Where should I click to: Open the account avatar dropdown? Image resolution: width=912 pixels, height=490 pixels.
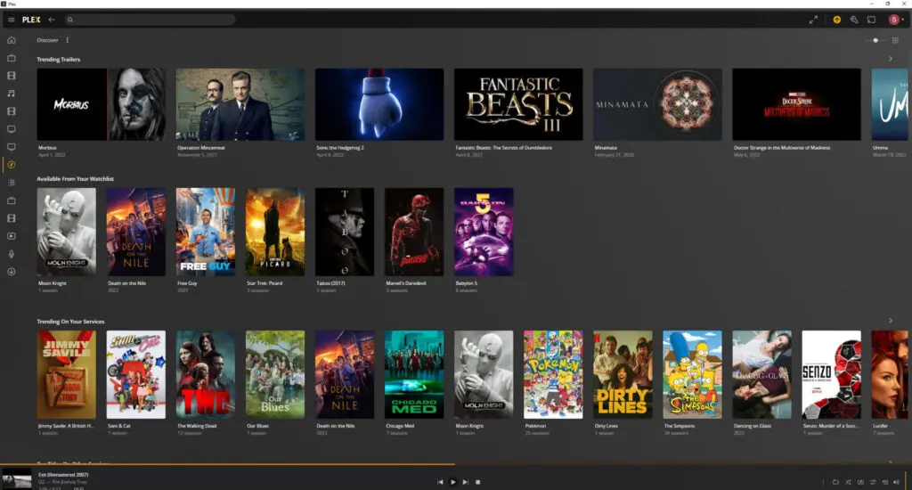(x=896, y=20)
